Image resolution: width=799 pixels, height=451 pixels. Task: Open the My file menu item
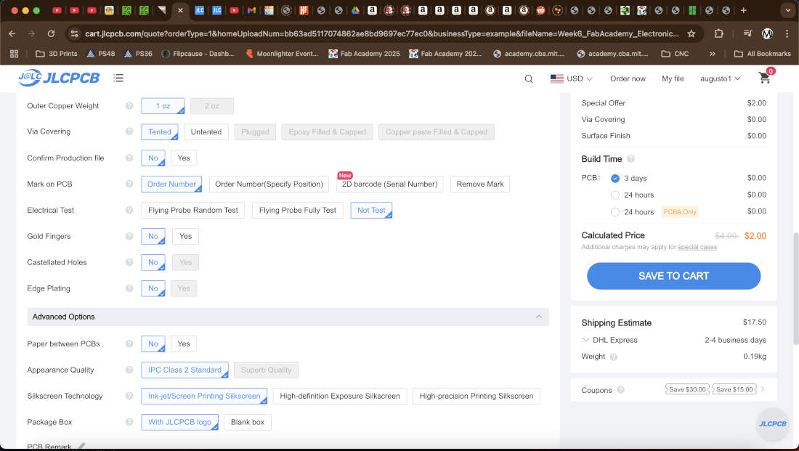(x=673, y=78)
